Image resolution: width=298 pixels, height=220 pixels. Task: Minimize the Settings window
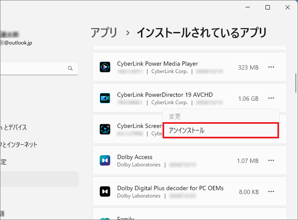[248, 8]
